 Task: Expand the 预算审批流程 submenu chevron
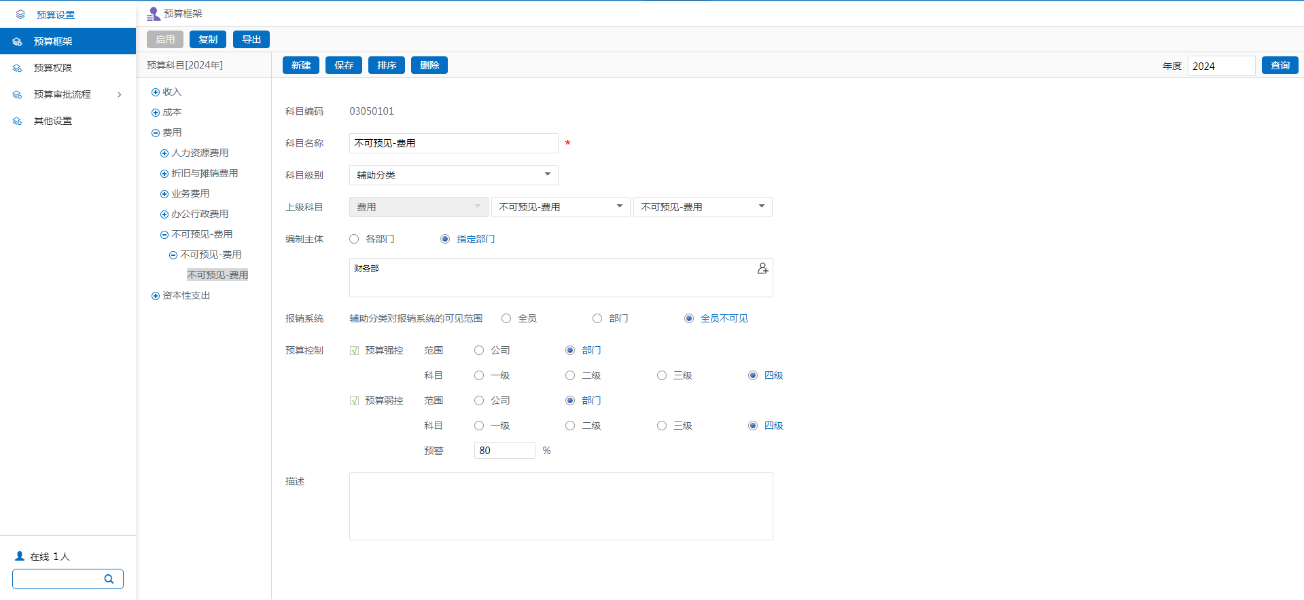tap(120, 94)
